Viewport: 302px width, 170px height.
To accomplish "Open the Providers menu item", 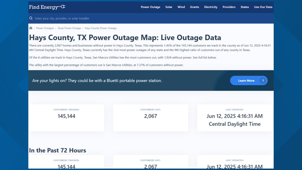I will [229, 7].
